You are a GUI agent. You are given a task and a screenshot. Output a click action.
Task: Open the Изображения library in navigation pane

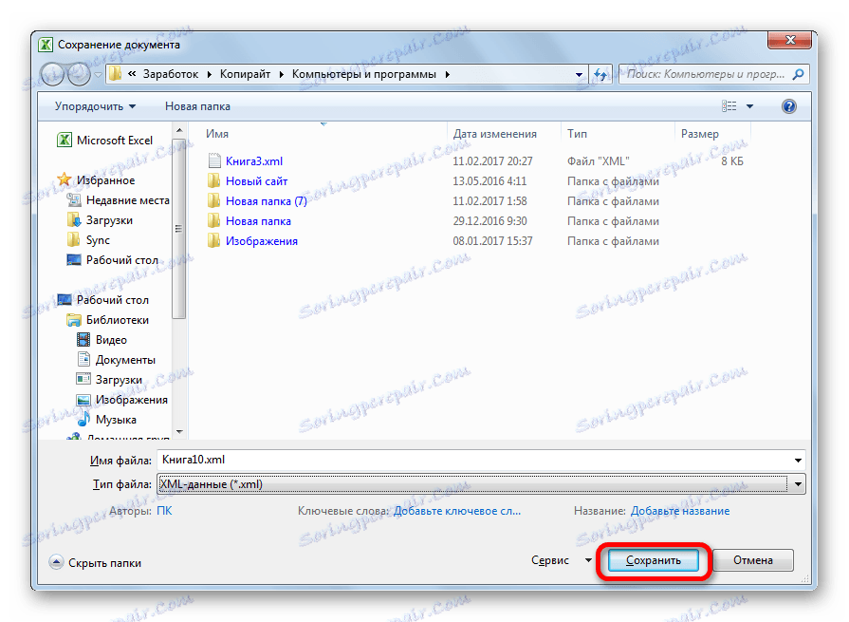click(x=122, y=400)
